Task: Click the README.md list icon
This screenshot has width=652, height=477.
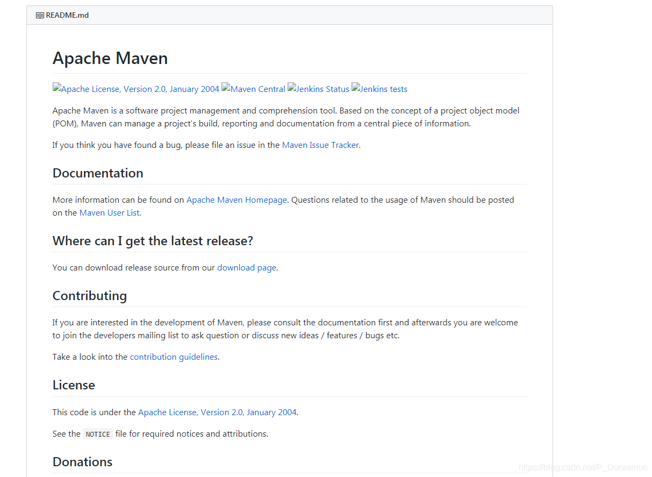Action: tap(40, 16)
